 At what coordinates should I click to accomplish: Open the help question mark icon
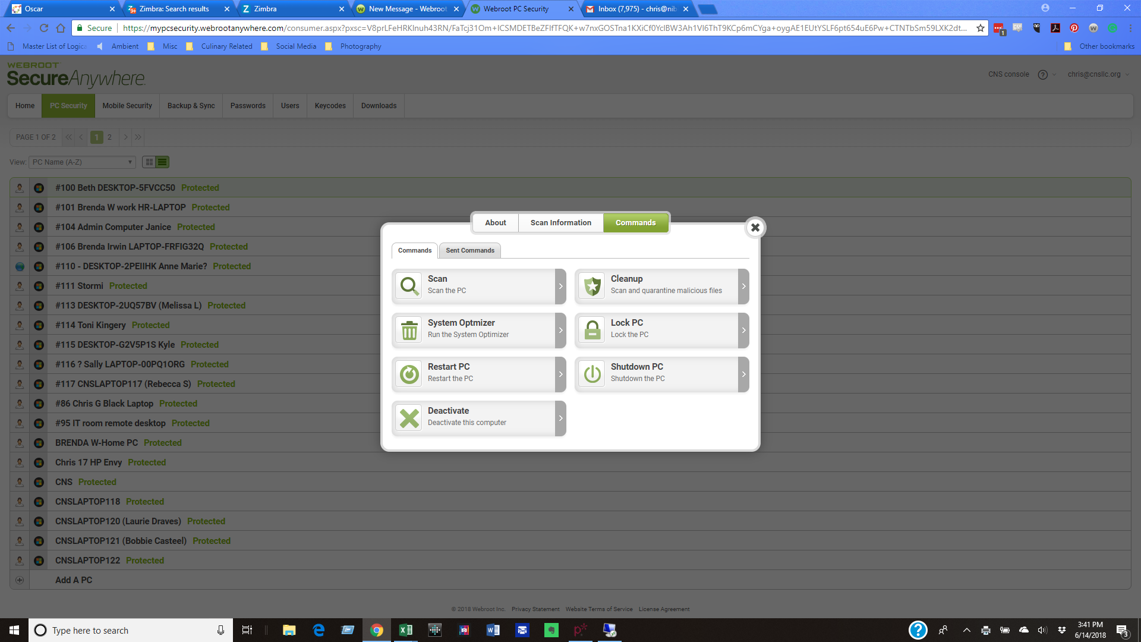click(1042, 75)
